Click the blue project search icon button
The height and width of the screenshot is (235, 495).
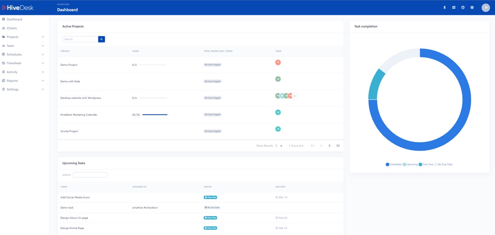[101, 39]
